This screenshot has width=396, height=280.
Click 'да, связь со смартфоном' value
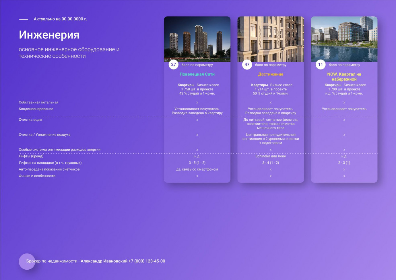click(197, 169)
